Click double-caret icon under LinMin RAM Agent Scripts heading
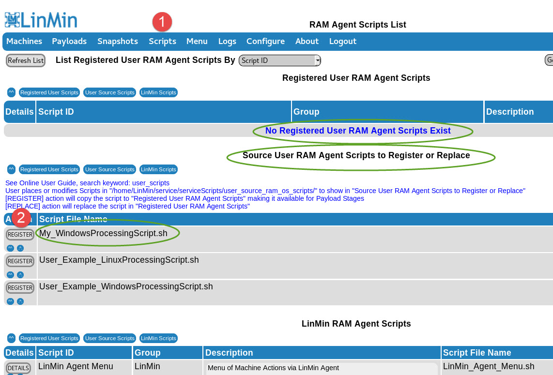 pyautogui.click(x=11, y=338)
